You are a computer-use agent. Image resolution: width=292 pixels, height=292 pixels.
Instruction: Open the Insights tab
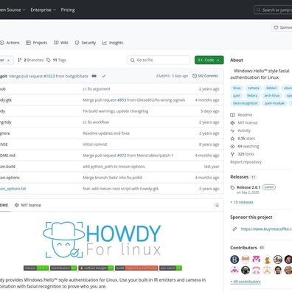pos(113,43)
